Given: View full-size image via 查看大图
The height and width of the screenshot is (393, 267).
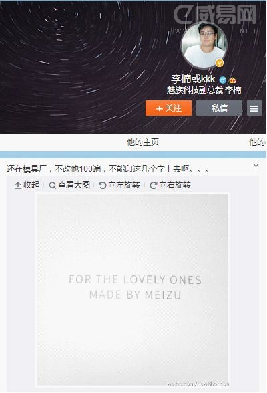Looking at the screenshot, I should (x=69, y=185).
